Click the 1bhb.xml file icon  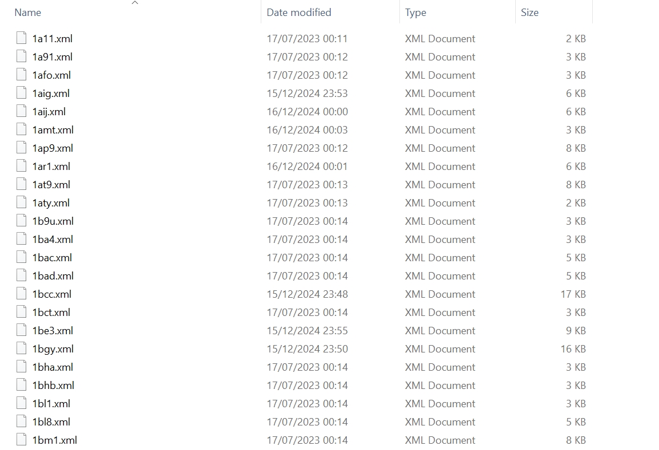(22, 384)
